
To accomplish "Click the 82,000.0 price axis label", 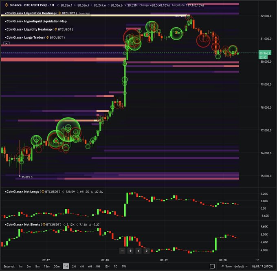I will (x=266, y=16).
